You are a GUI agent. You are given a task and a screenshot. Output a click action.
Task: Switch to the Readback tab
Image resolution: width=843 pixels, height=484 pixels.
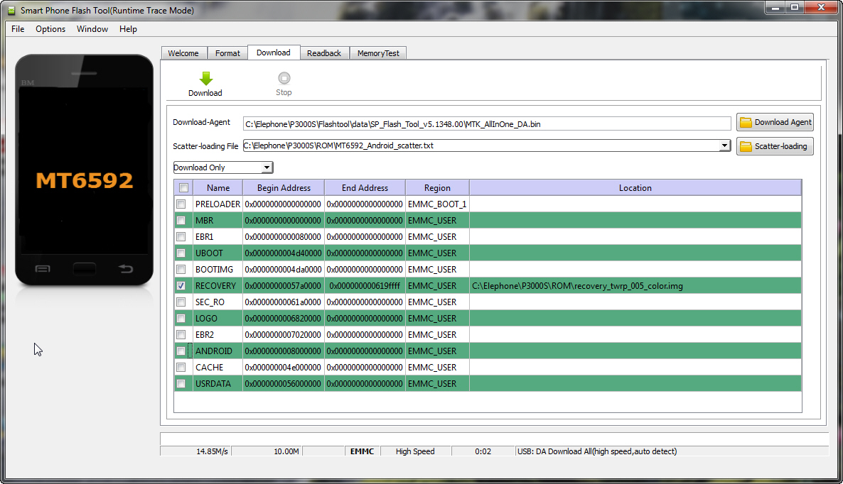pyautogui.click(x=324, y=53)
